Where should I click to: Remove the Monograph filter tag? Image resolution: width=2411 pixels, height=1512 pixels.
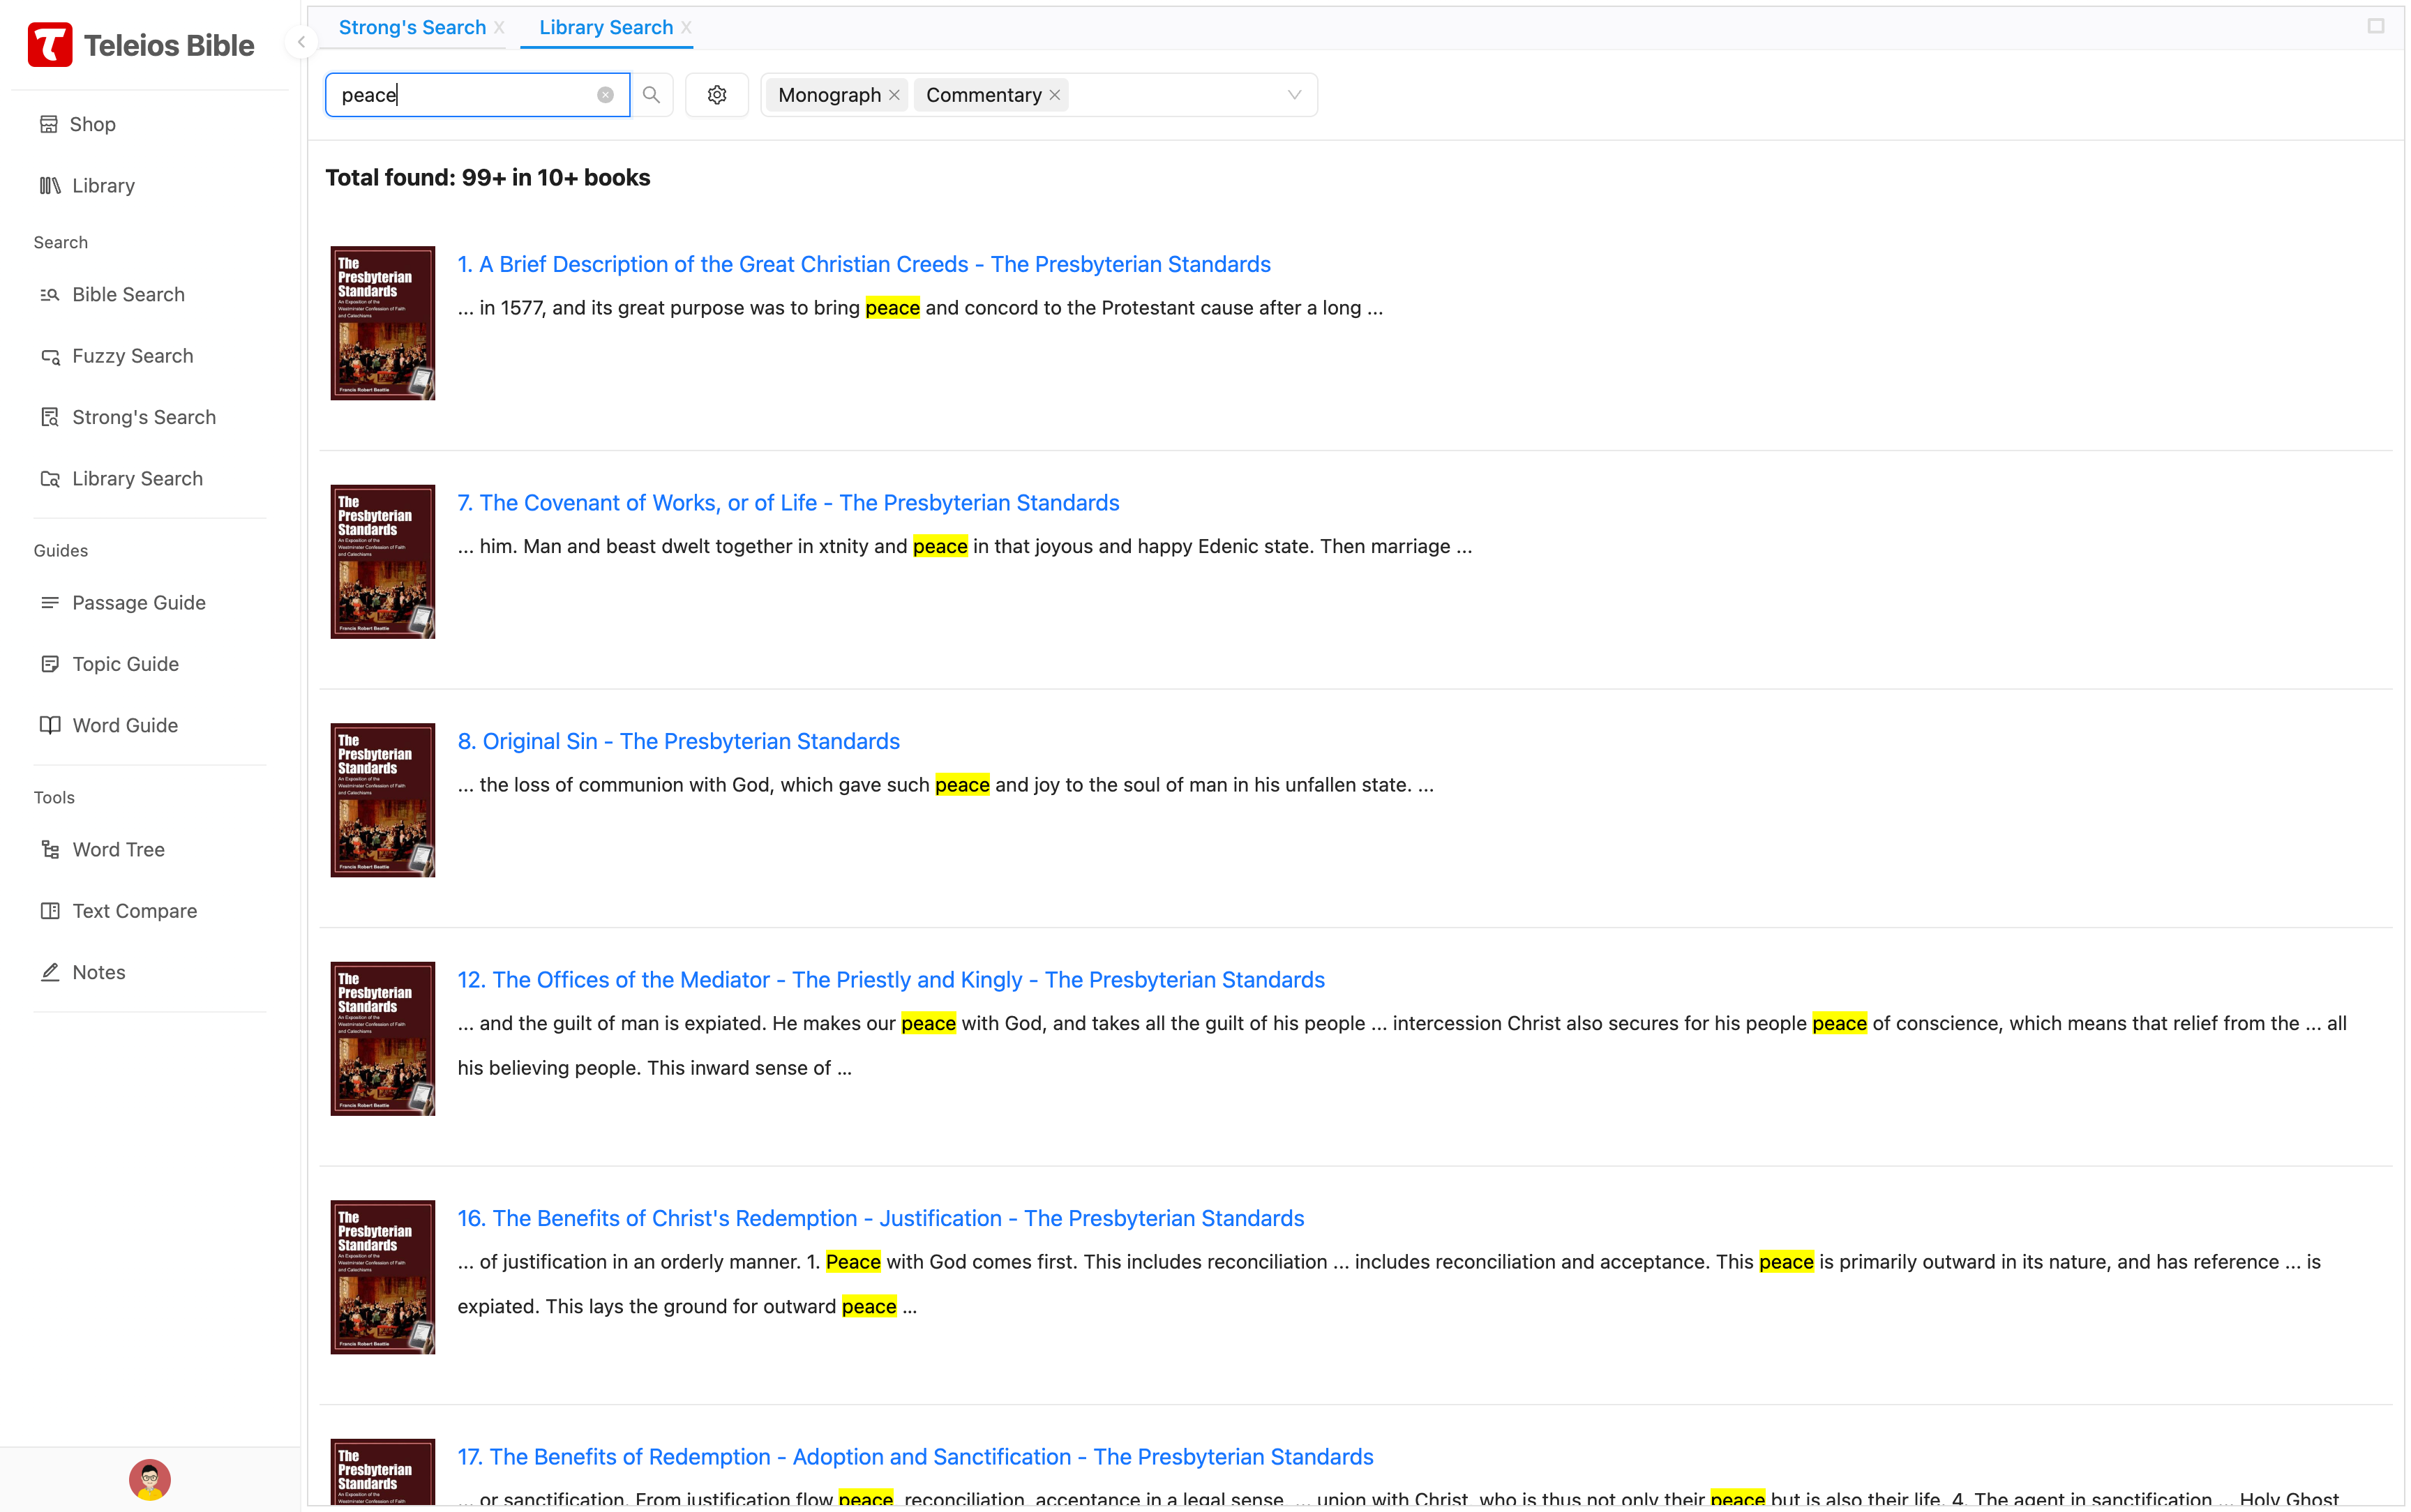[894, 95]
